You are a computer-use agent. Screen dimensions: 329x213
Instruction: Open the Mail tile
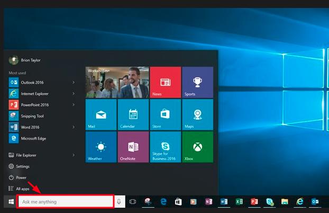[x=101, y=114]
